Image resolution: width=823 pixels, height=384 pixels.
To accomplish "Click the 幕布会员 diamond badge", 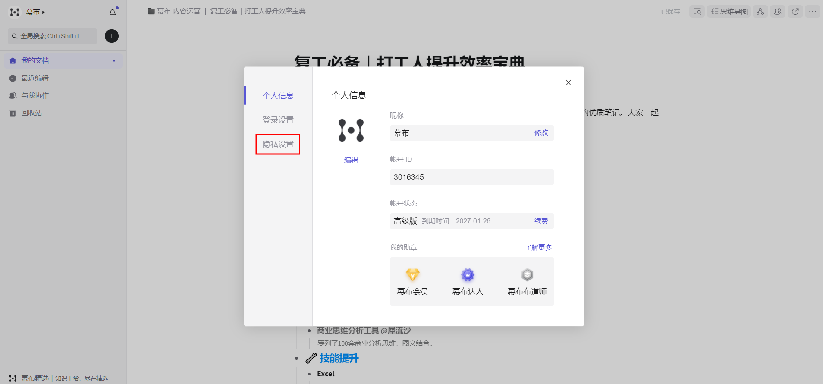I will point(413,274).
